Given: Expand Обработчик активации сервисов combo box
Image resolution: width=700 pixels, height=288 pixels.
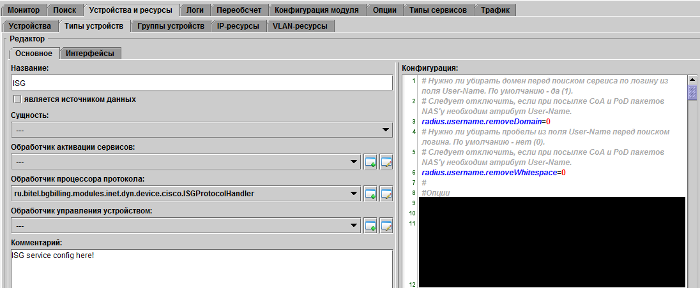Looking at the screenshot, I should [x=186, y=162].
